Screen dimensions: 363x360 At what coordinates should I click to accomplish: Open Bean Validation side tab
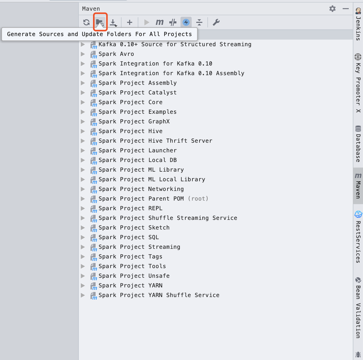coord(358,308)
